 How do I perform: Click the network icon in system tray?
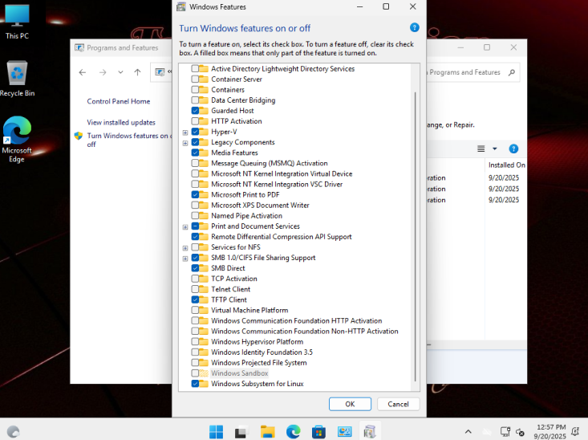point(505,432)
